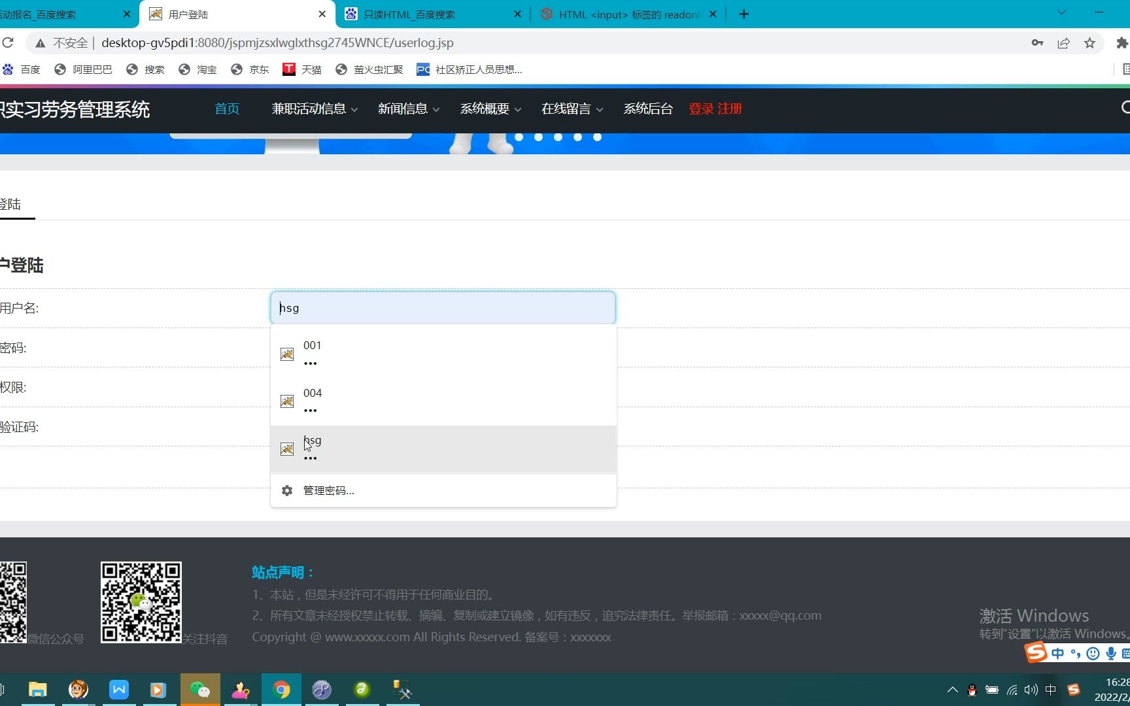Show hidden system tray icons

point(953,690)
